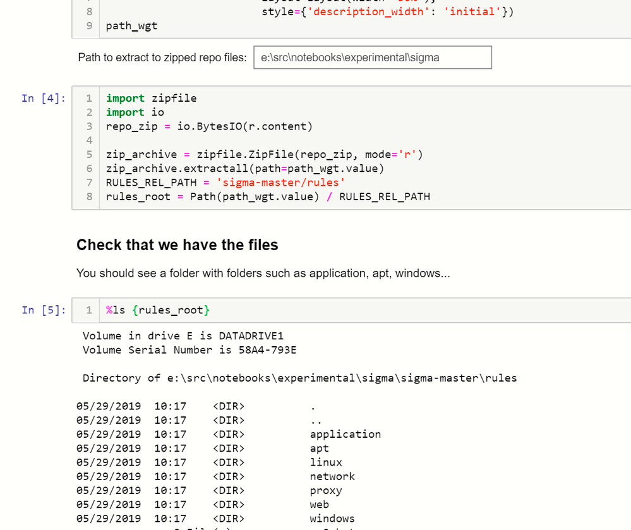
Task: Select the In [4] cell prompt
Action: [44, 98]
